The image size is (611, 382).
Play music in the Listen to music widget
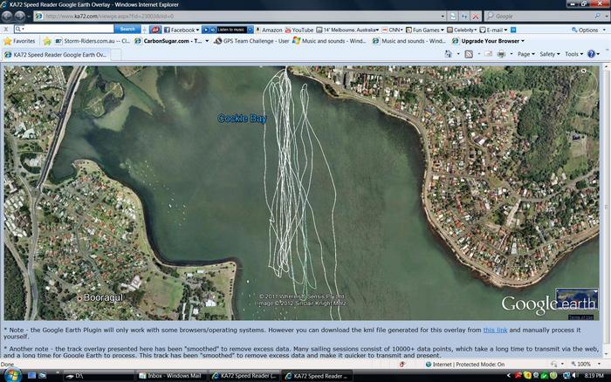pos(206,30)
